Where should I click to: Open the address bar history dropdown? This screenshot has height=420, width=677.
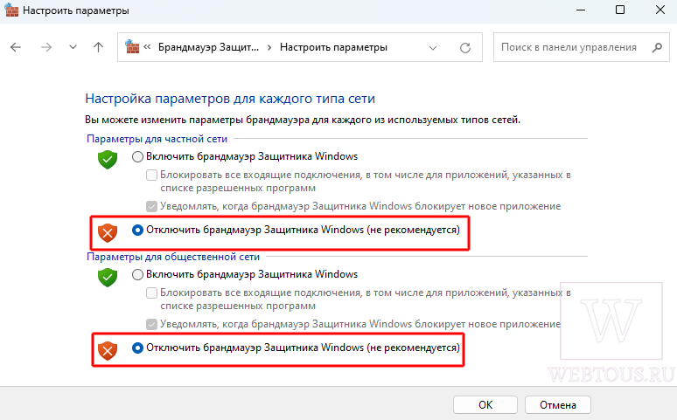433,48
